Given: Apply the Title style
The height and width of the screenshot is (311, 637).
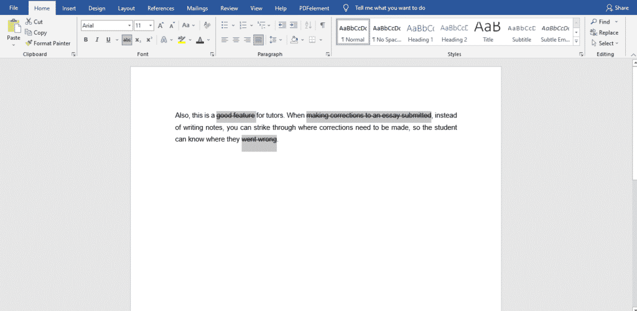Looking at the screenshot, I should (x=488, y=32).
